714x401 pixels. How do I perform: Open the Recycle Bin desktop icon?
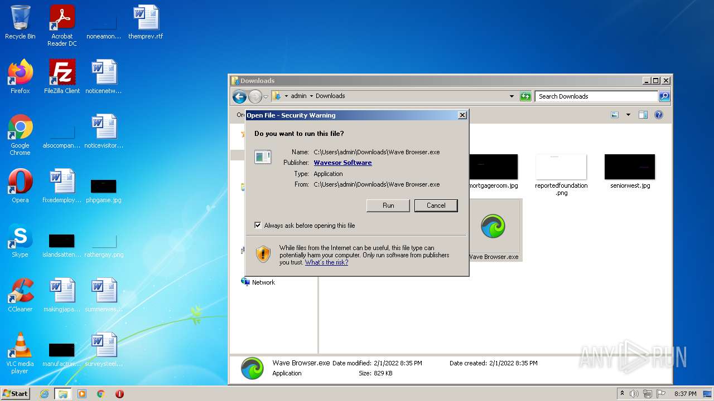click(x=20, y=22)
